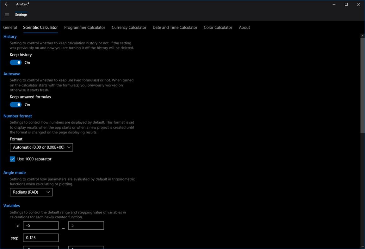Click the x minimum value field
Viewport: 365px width, 249px height.
[40, 225]
